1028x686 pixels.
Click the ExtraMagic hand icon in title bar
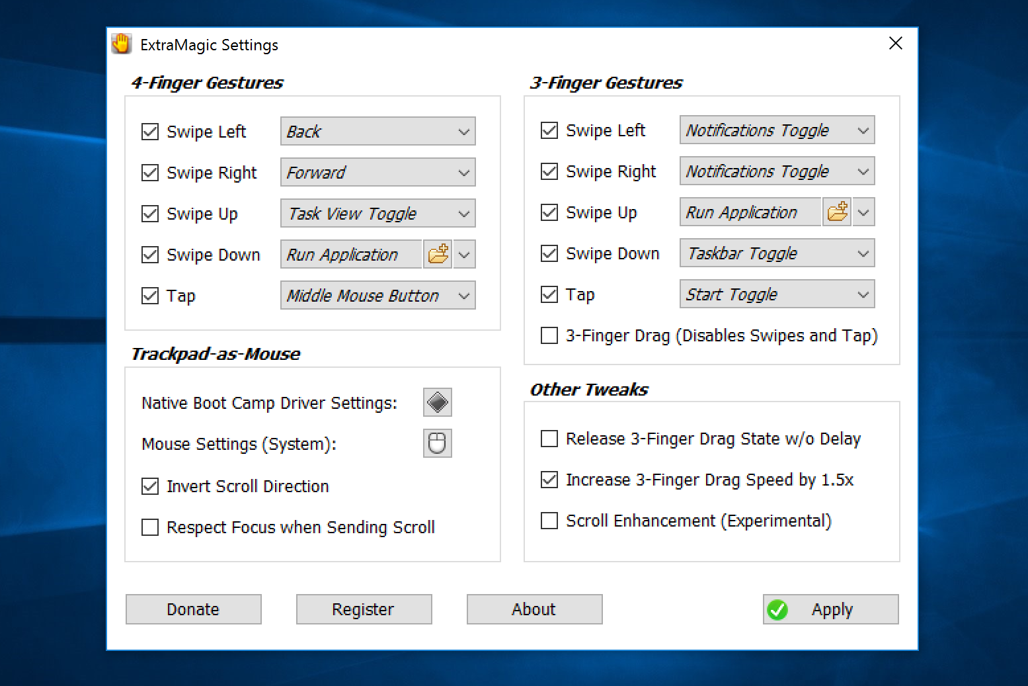[x=122, y=44]
